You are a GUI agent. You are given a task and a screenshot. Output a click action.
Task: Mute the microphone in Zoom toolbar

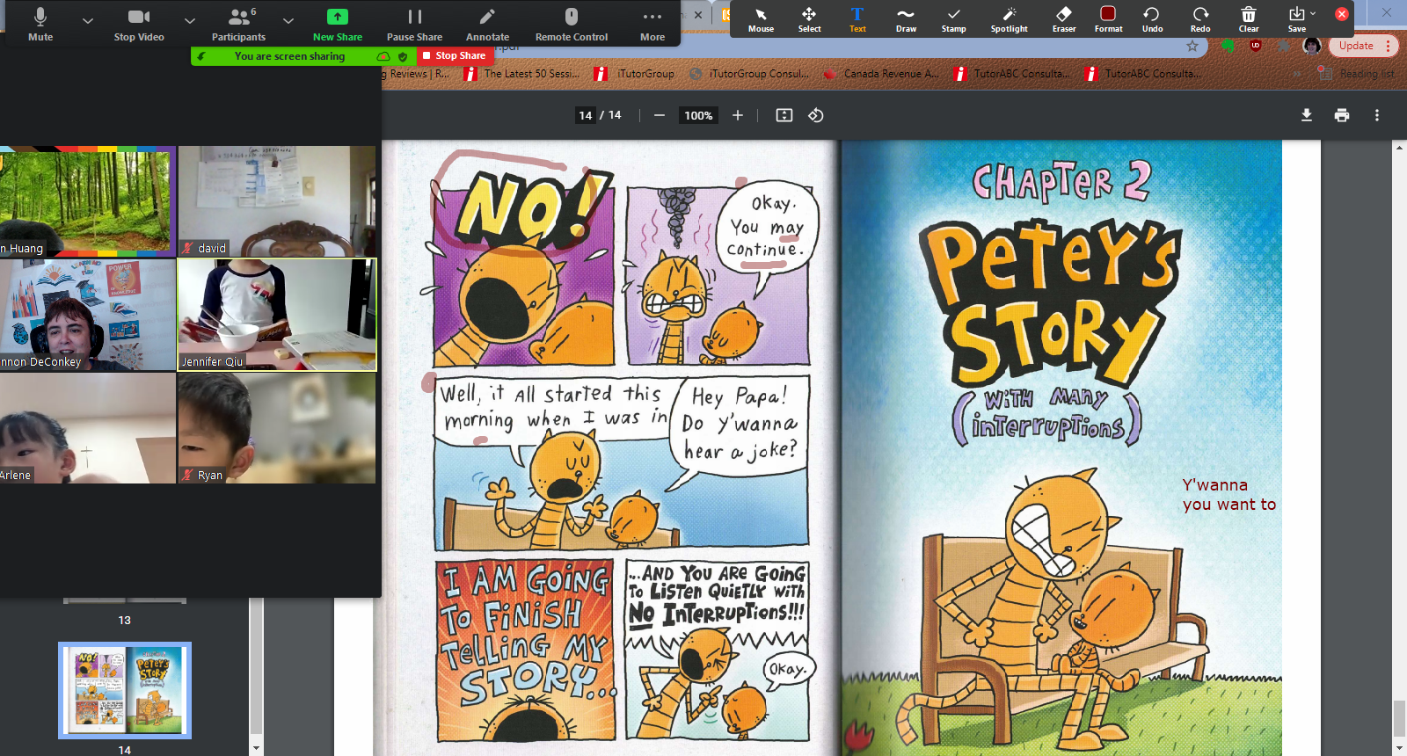pos(40,24)
